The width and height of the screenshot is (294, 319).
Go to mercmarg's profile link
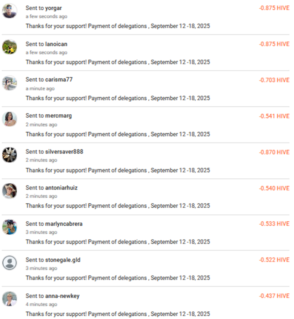coord(58,116)
